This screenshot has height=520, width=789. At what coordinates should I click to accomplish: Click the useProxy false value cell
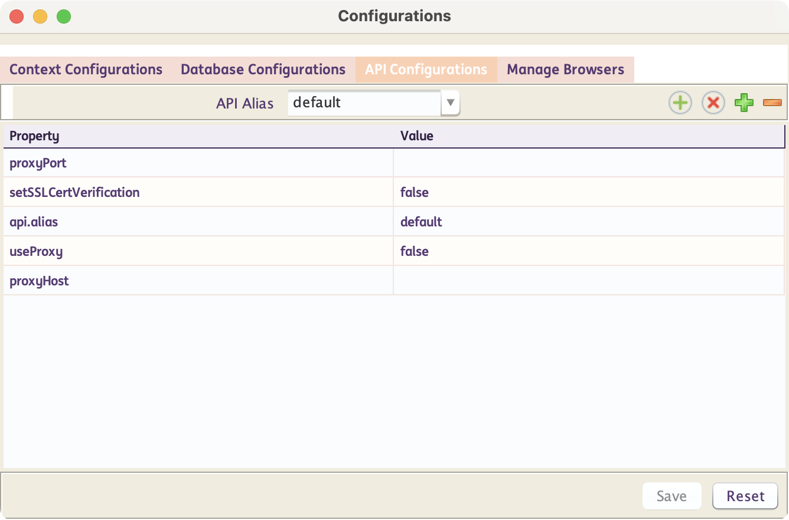[588, 252]
